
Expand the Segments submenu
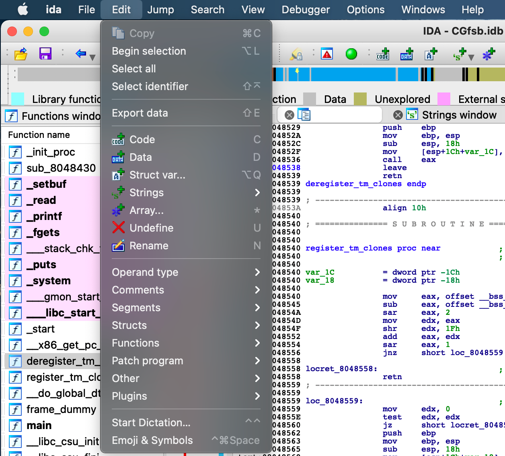186,308
